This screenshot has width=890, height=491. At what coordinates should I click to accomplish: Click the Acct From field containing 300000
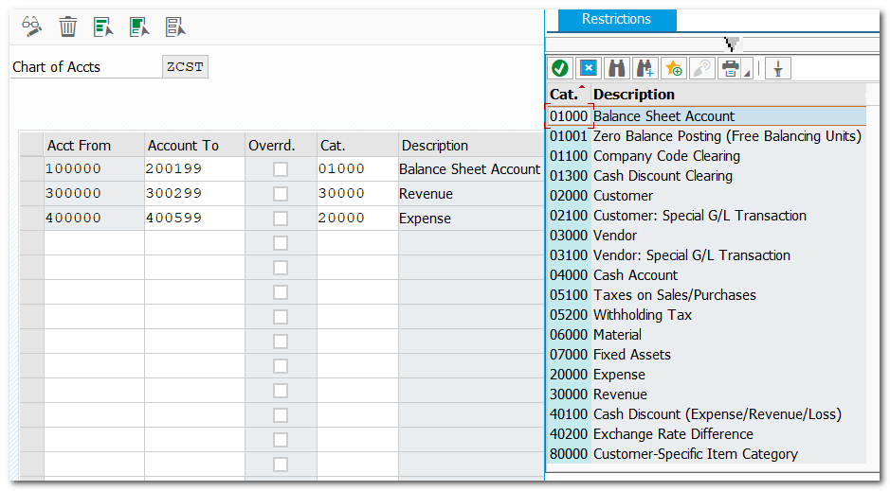coord(93,194)
